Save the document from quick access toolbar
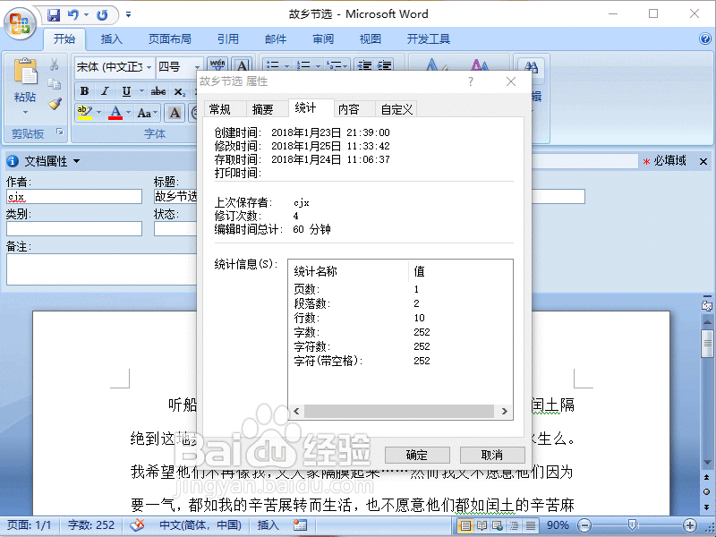 (x=54, y=15)
